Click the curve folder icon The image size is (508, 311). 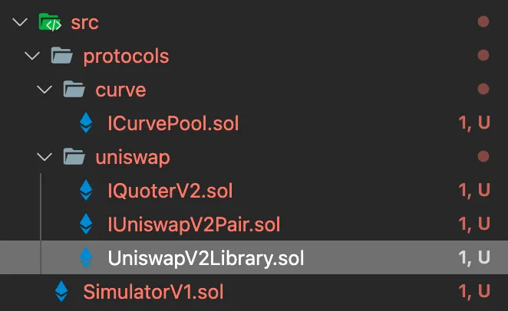pos(74,90)
